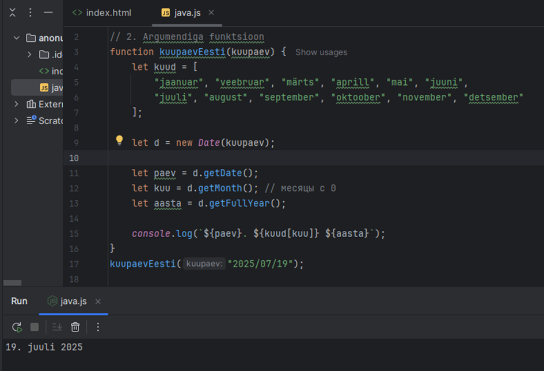Click the Project panel horizontal scrollbar
544x371 pixels.
[x=12, y=283]
